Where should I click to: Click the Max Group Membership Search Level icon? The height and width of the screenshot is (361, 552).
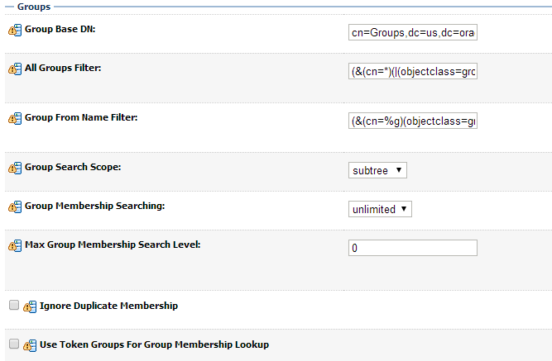(15, 246)
